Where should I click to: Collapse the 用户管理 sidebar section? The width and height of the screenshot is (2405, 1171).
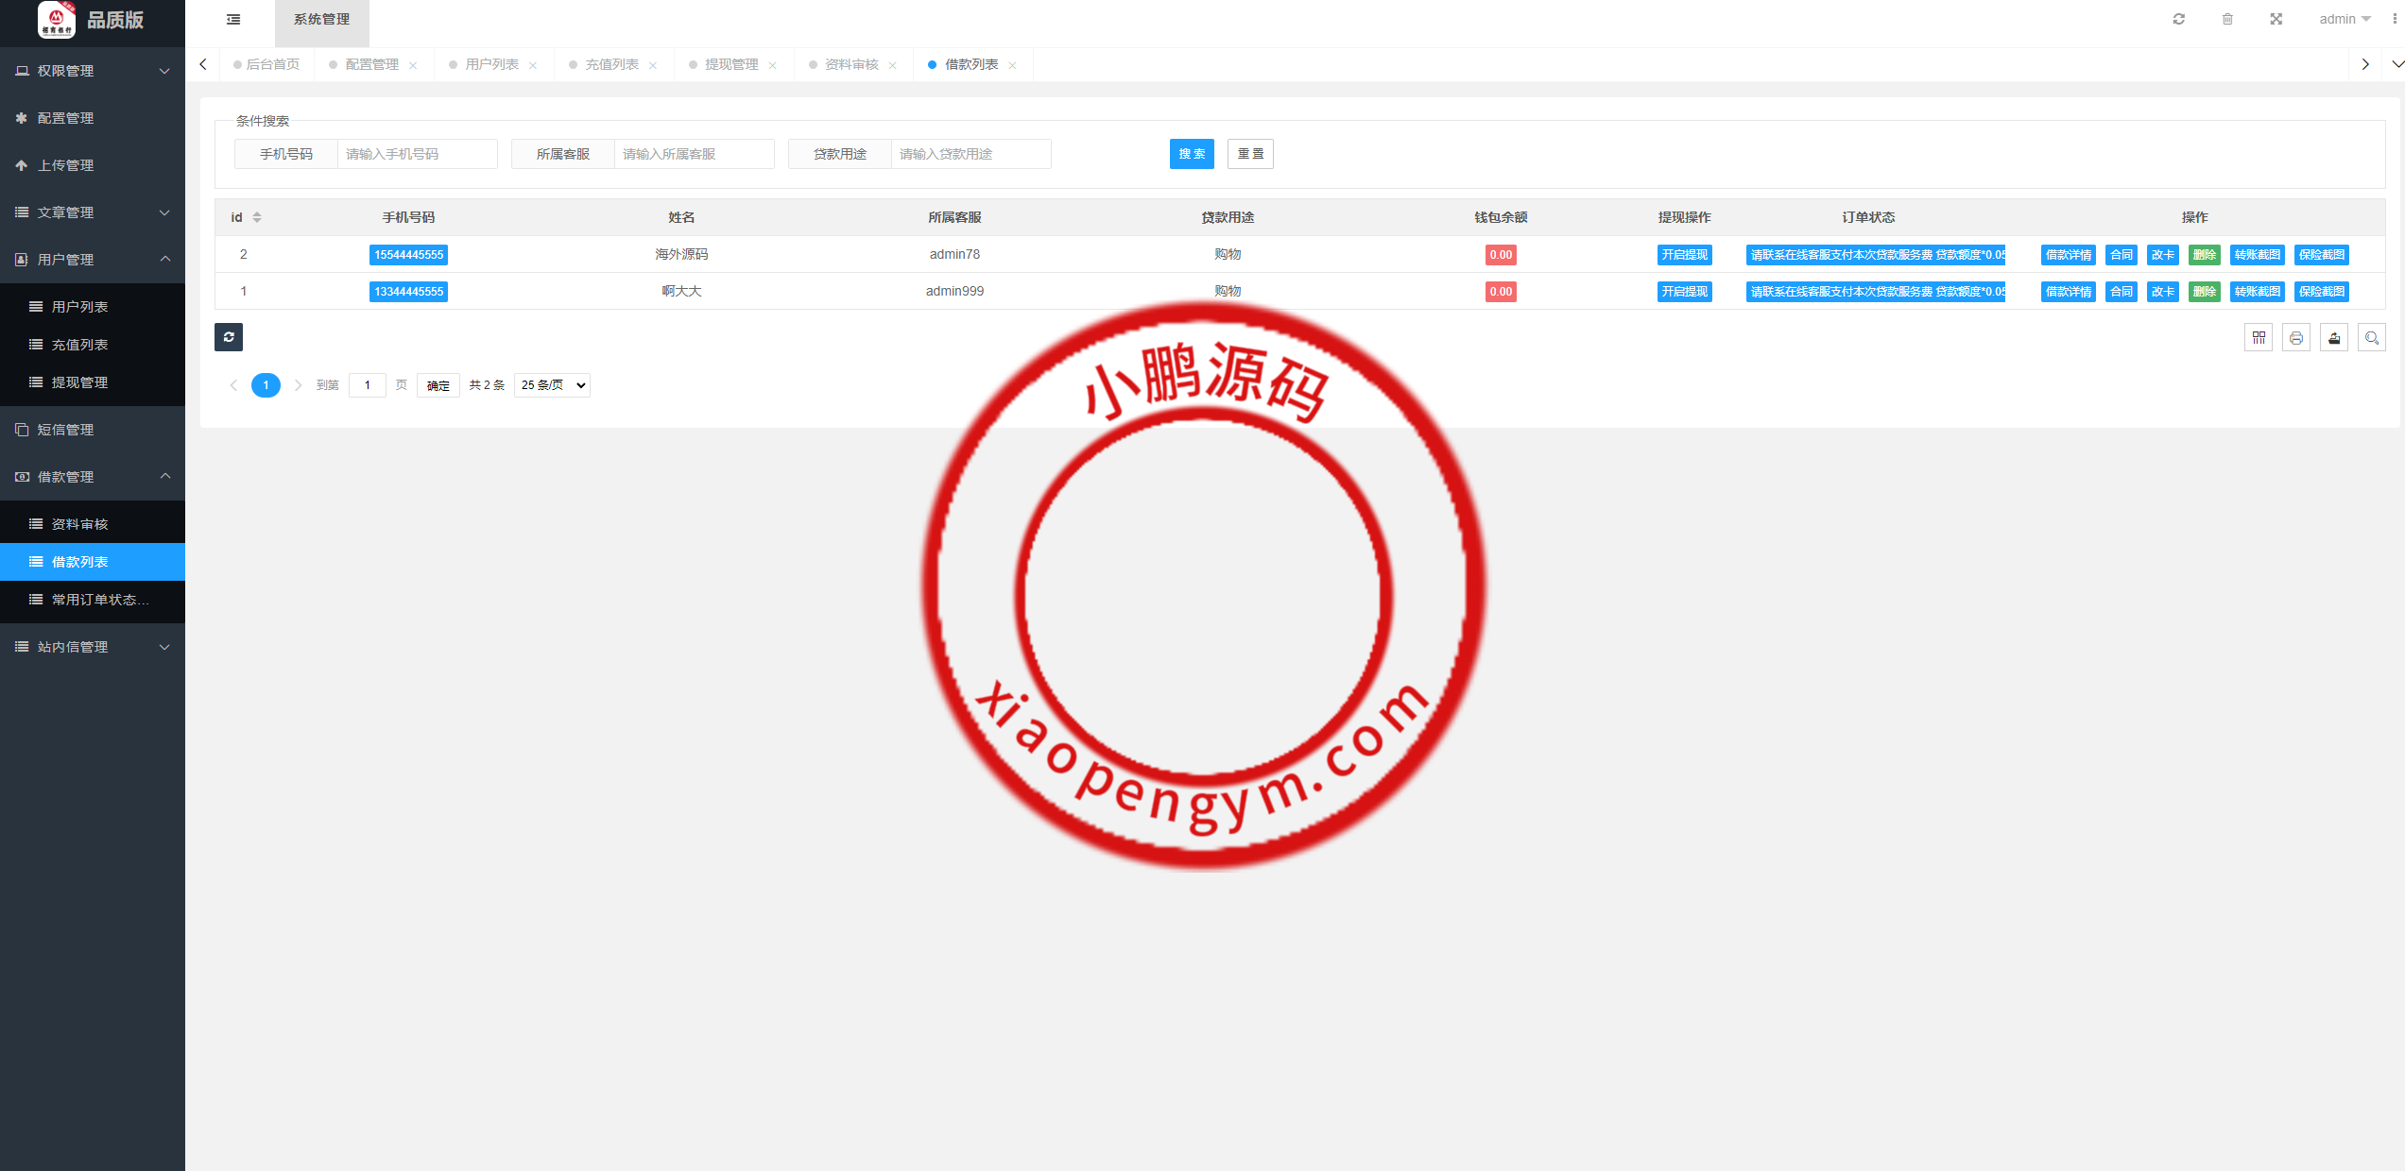(92, 259)
